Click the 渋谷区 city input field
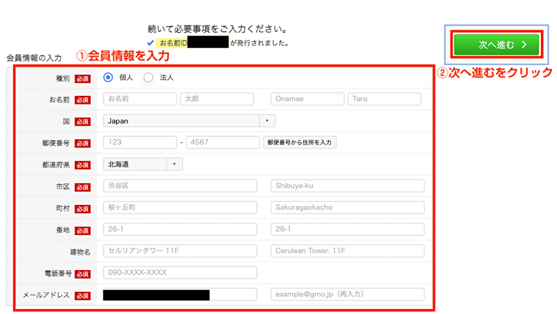Viewport: 557px width, 314px height. (180, 186)
